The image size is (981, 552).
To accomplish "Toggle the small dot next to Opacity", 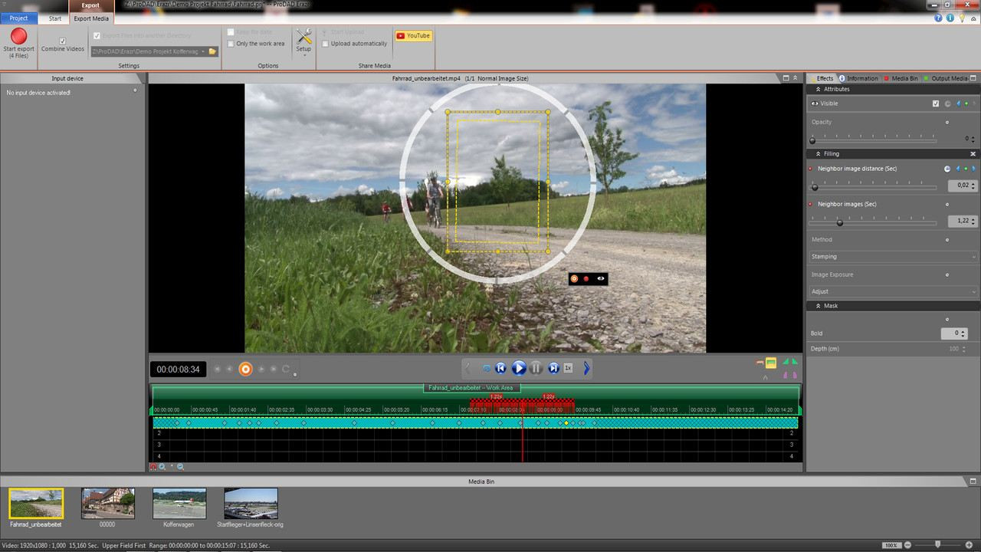I will [947, 122].
